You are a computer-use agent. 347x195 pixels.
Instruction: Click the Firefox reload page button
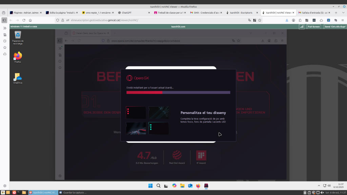23,20
